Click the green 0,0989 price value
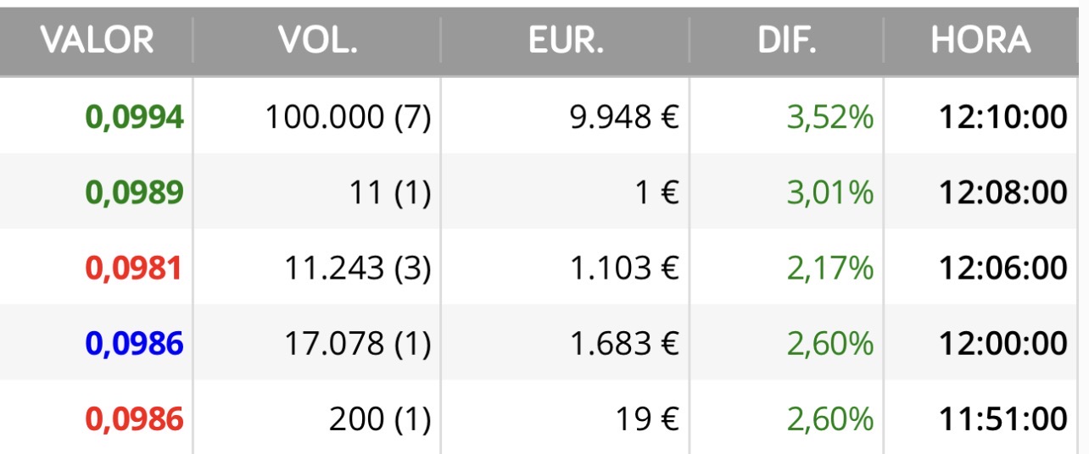 tap(135, 193)
